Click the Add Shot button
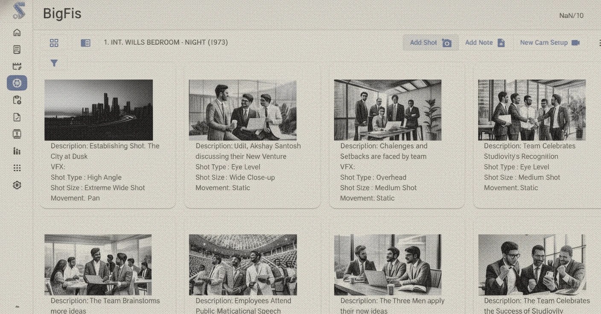The image size is (601, 314). tap(430, 42)
